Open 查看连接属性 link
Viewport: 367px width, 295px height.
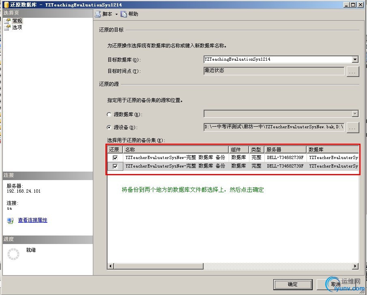coord(32,220)
